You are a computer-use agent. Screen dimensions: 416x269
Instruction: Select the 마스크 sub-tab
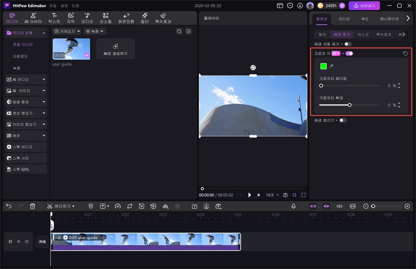click(x=363, y=34)
